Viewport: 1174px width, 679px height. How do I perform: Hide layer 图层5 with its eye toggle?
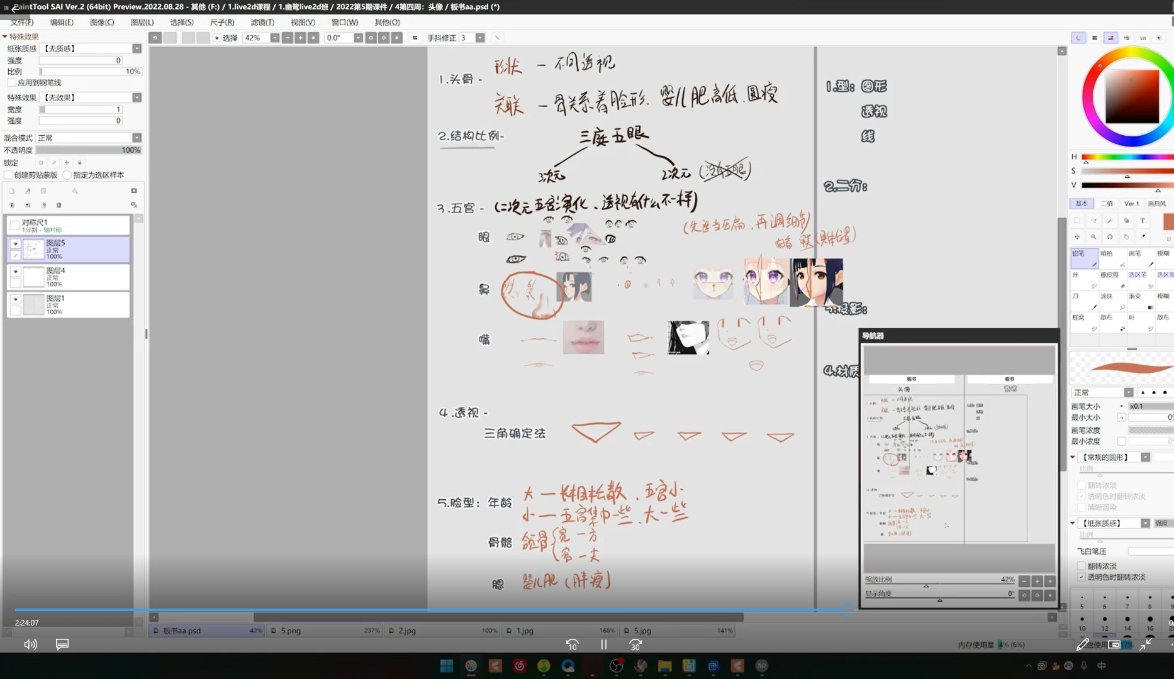(16, 243)
